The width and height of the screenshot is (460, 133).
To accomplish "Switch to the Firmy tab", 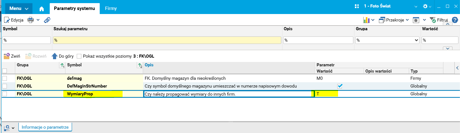I will click(111, 8).
